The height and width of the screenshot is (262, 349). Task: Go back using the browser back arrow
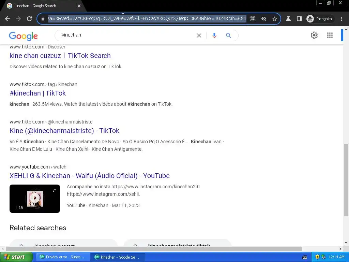point(7,19)
